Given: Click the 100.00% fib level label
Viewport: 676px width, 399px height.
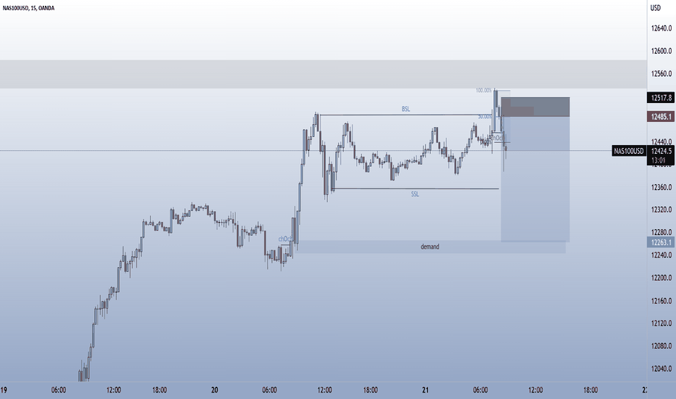Looking at the screenshot, I should (x=484, y=90).
